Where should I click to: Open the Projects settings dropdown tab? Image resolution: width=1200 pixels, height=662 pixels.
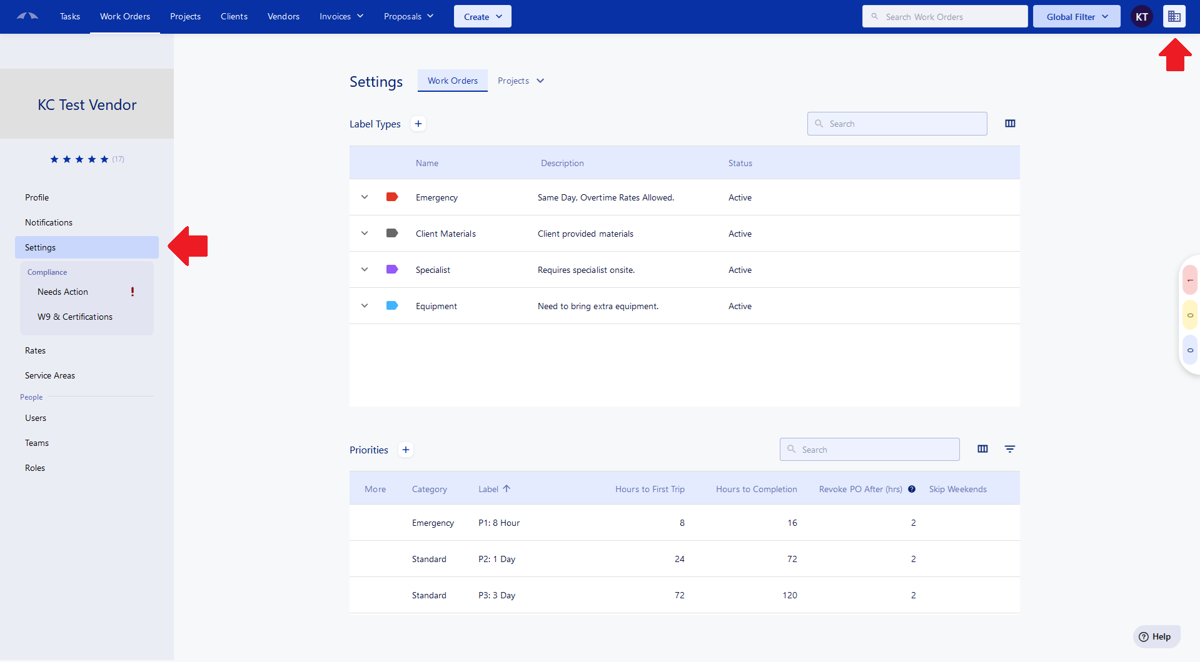pyautogui.click(x=521, y=81)
